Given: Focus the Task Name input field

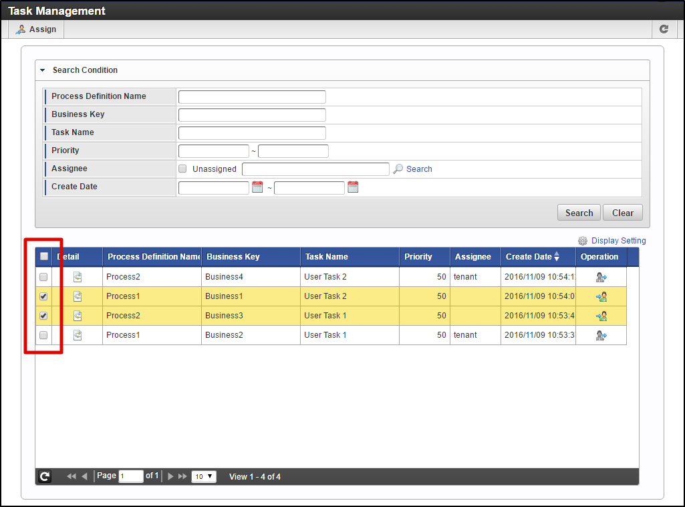Looking at the screenshot, I should pos(252,133).
